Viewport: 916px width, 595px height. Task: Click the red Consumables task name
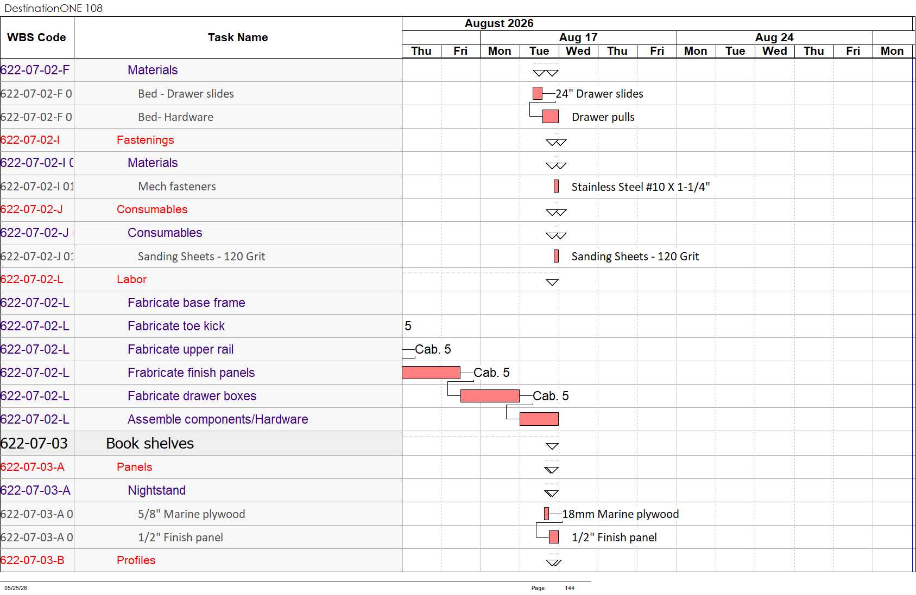pyautogui.click(x=152, y=209)
